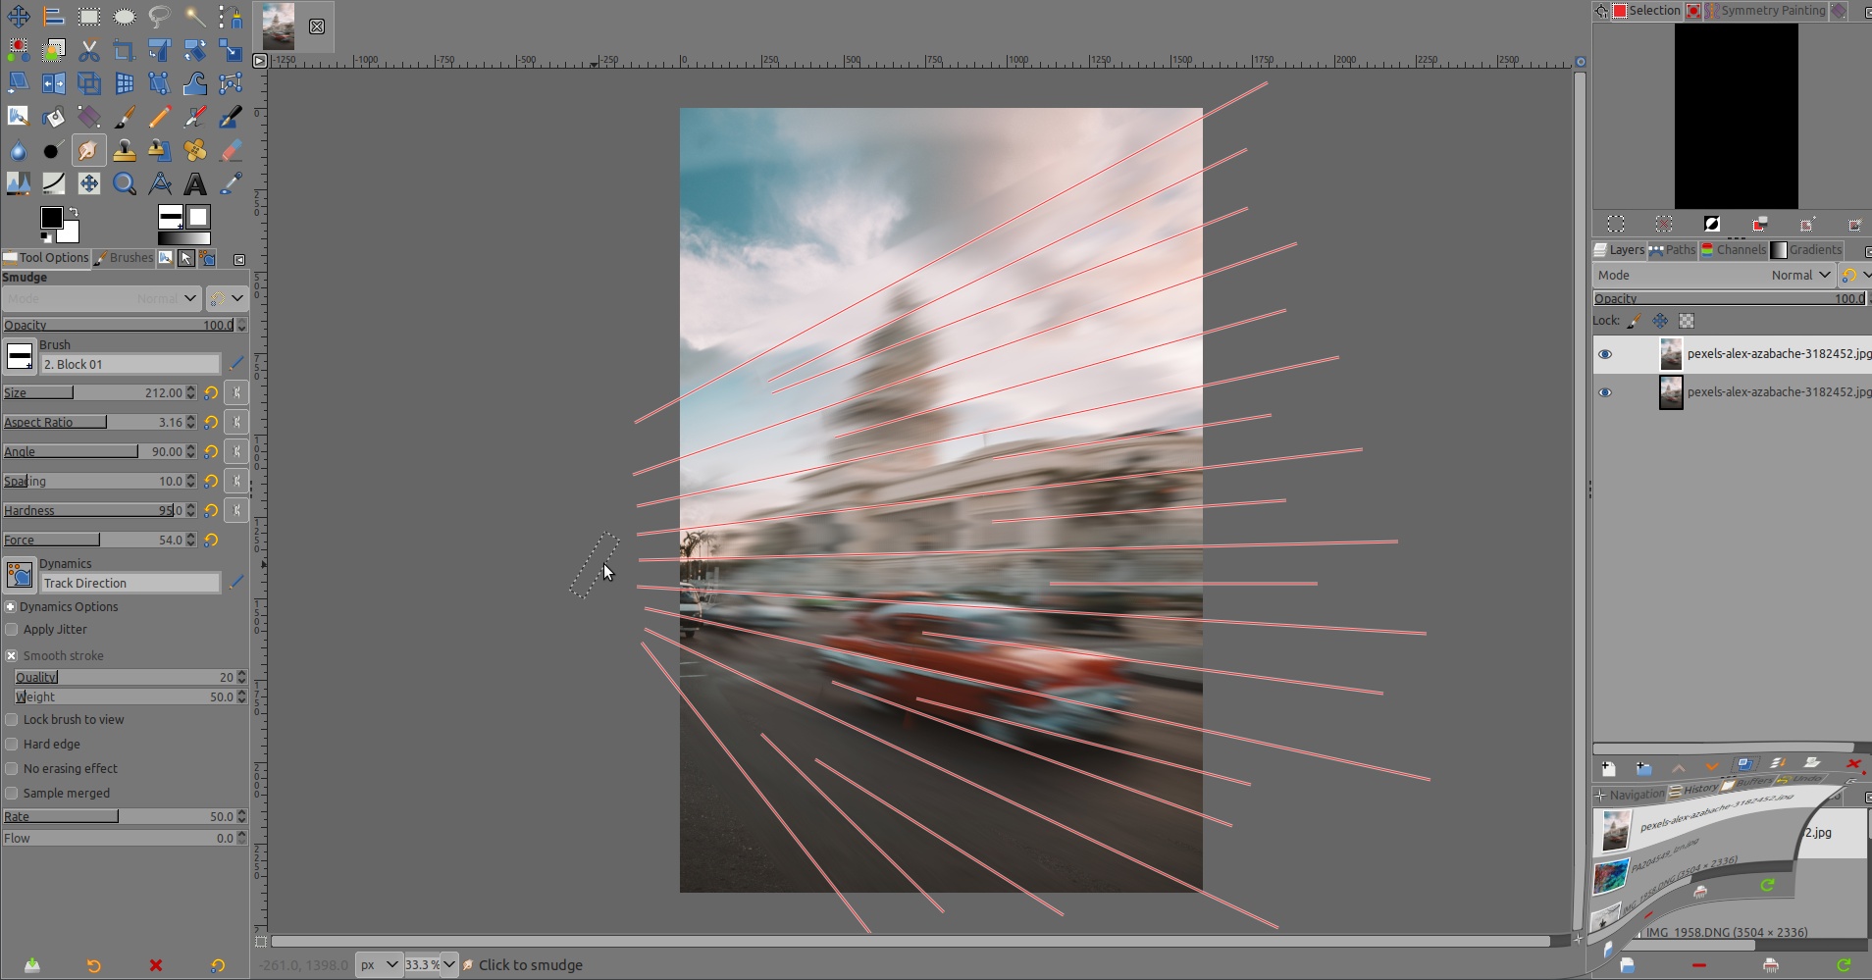Select the Bucket Fill tool
Viewport: 1872px width, 980px height.
[54, 117]
